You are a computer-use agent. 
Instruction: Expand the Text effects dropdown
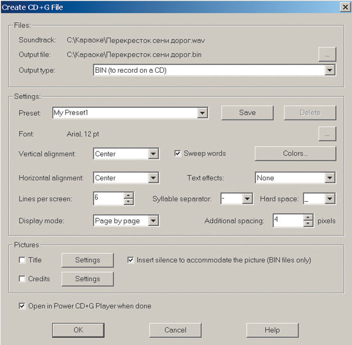pyautogui.click(x=330, y=178)
